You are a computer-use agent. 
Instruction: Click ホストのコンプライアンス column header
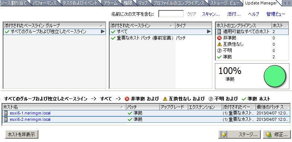pos(244,25)
